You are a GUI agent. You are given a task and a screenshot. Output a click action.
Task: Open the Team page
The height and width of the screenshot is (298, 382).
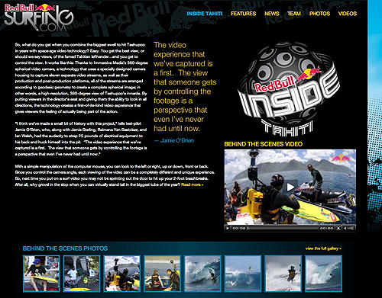coord(294,14)
